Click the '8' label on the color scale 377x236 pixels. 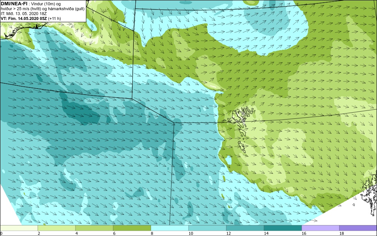click(x=152, y=233)
